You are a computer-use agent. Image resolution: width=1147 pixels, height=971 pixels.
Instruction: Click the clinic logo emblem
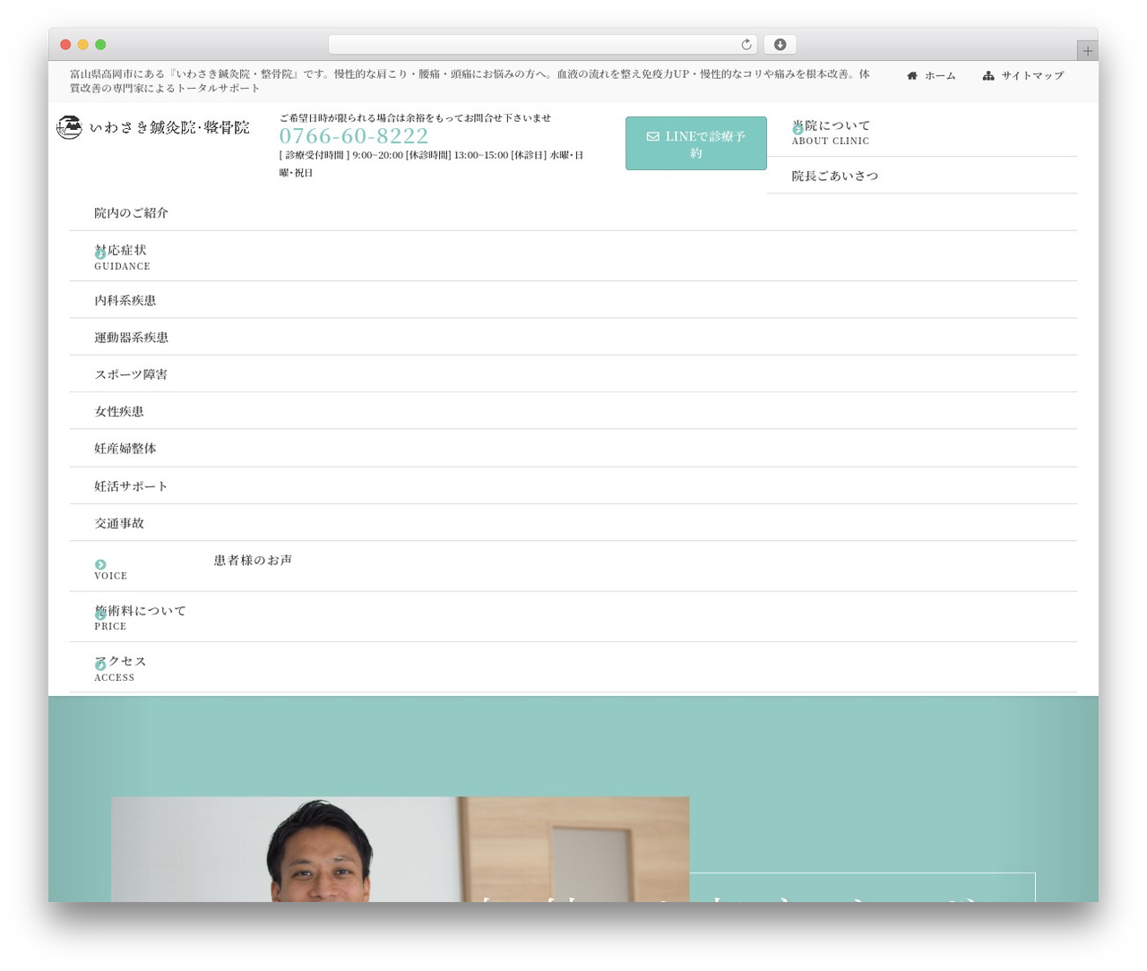69,127
